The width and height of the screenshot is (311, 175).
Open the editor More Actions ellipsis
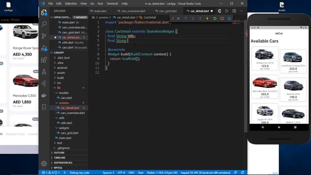[x=242, y=11]
